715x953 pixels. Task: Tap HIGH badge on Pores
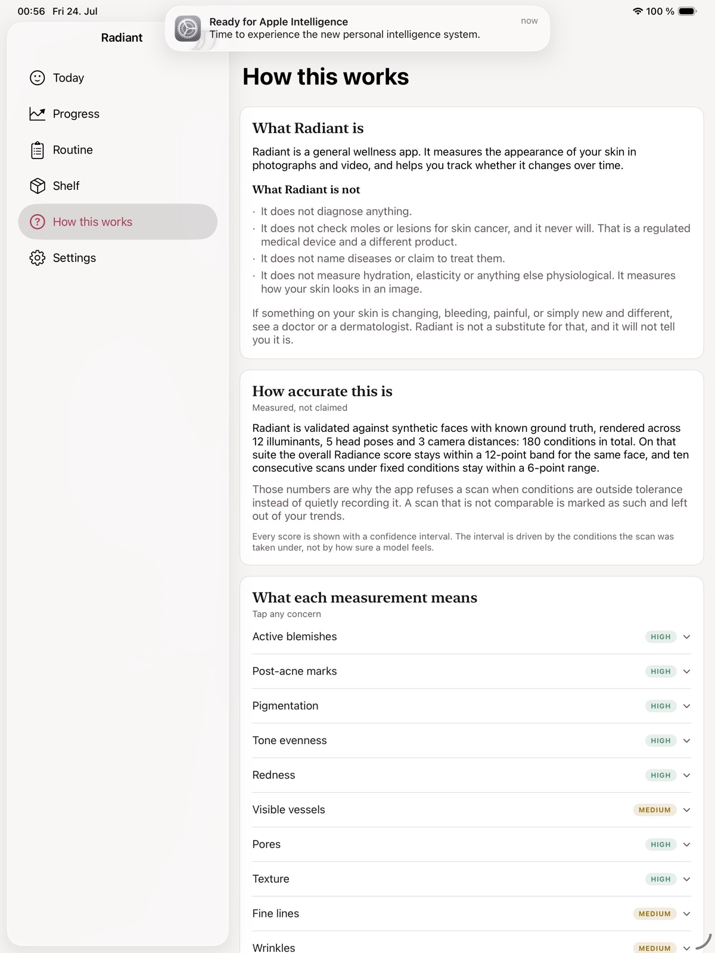click(660, 844)
